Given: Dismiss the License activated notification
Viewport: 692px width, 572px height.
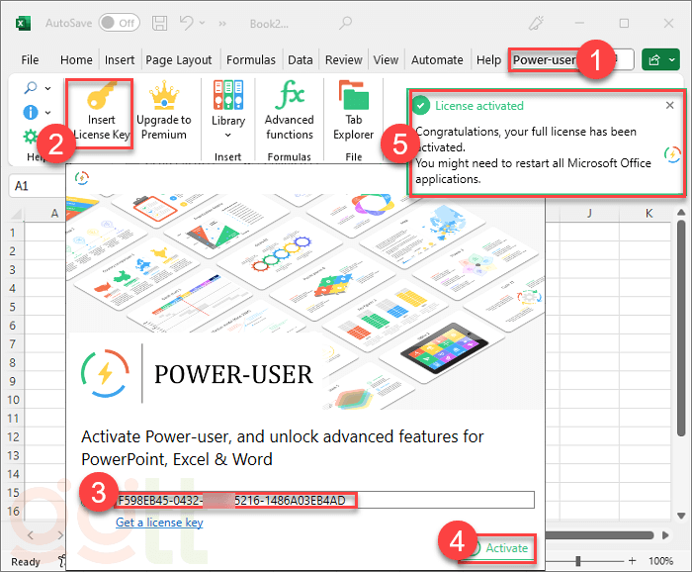Looking at the screenshot, I should pos(669,106).
